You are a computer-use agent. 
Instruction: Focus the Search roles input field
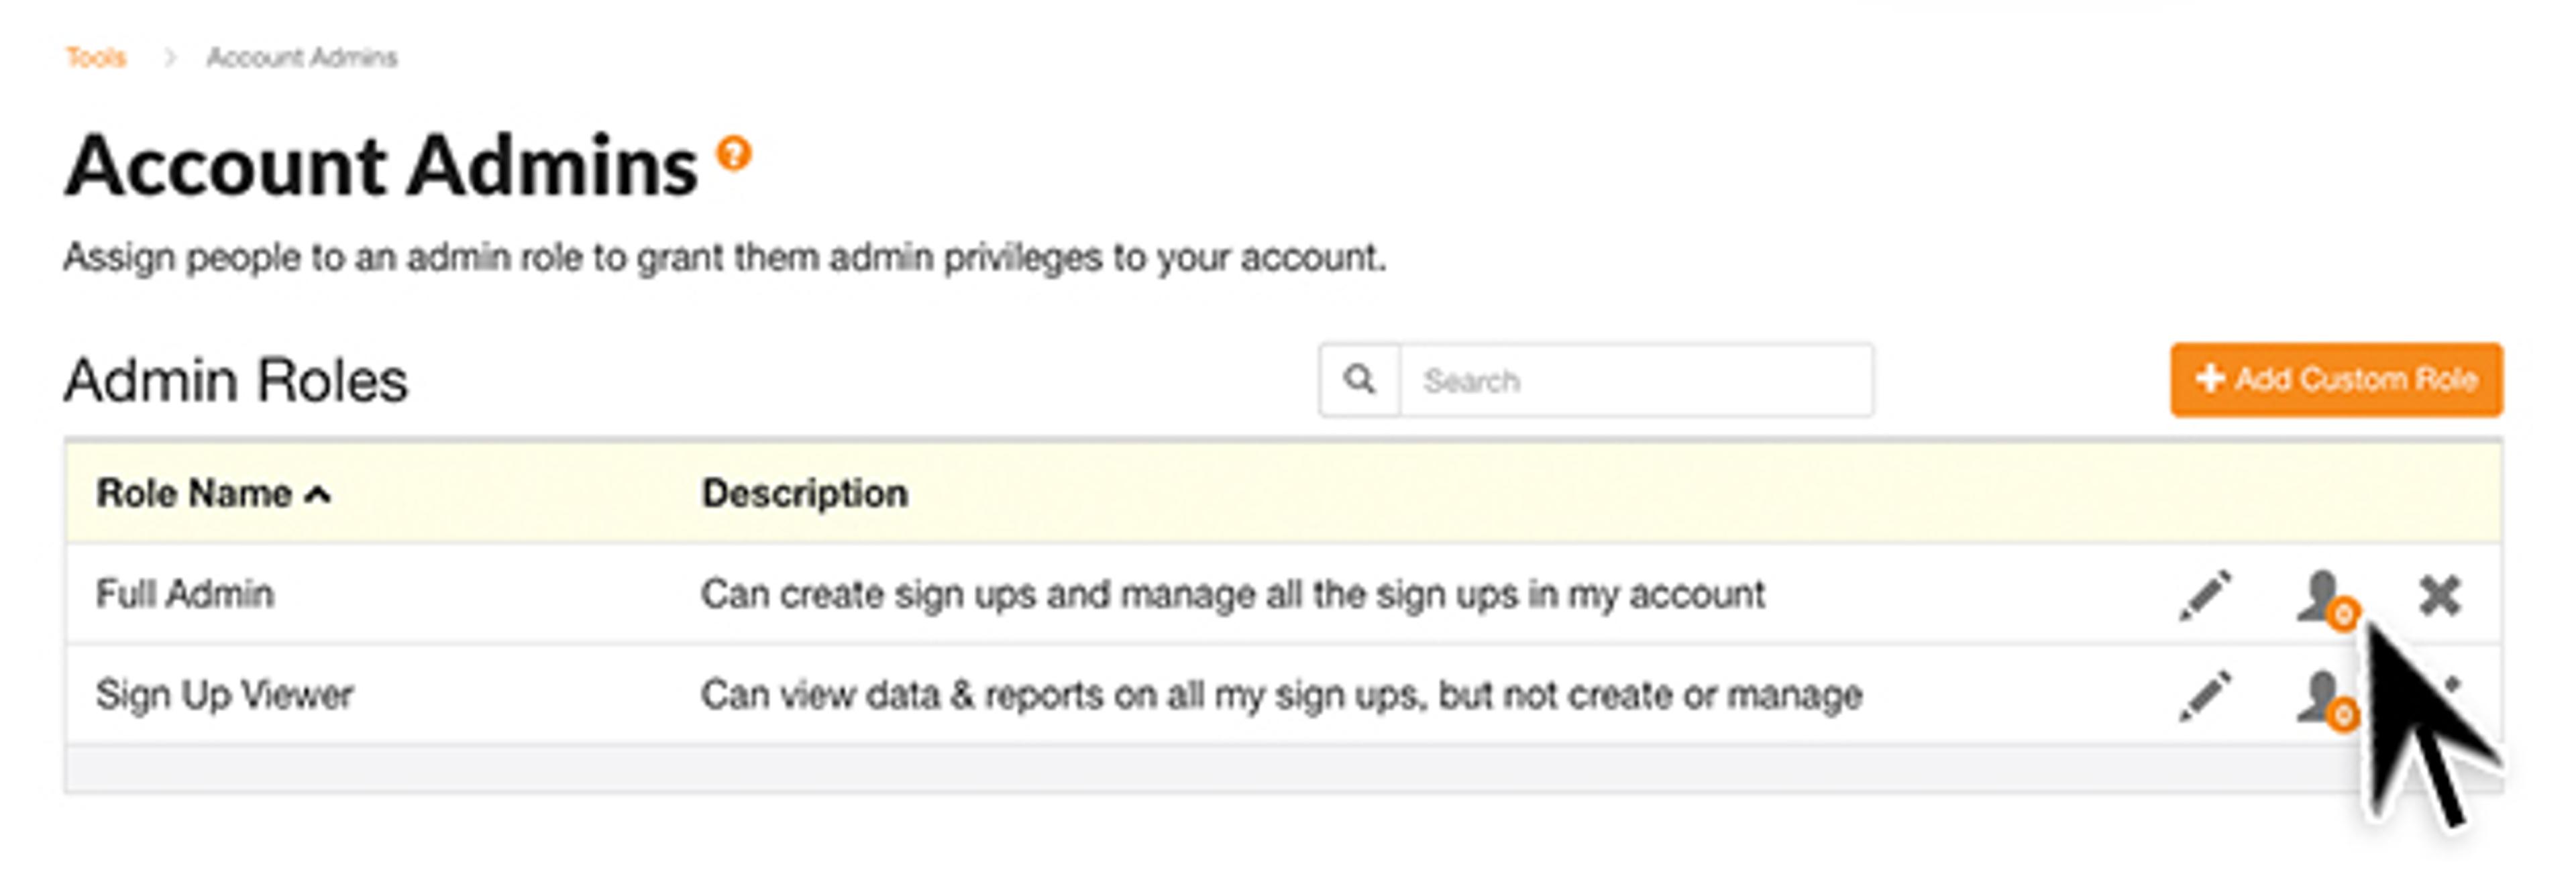1636,380
